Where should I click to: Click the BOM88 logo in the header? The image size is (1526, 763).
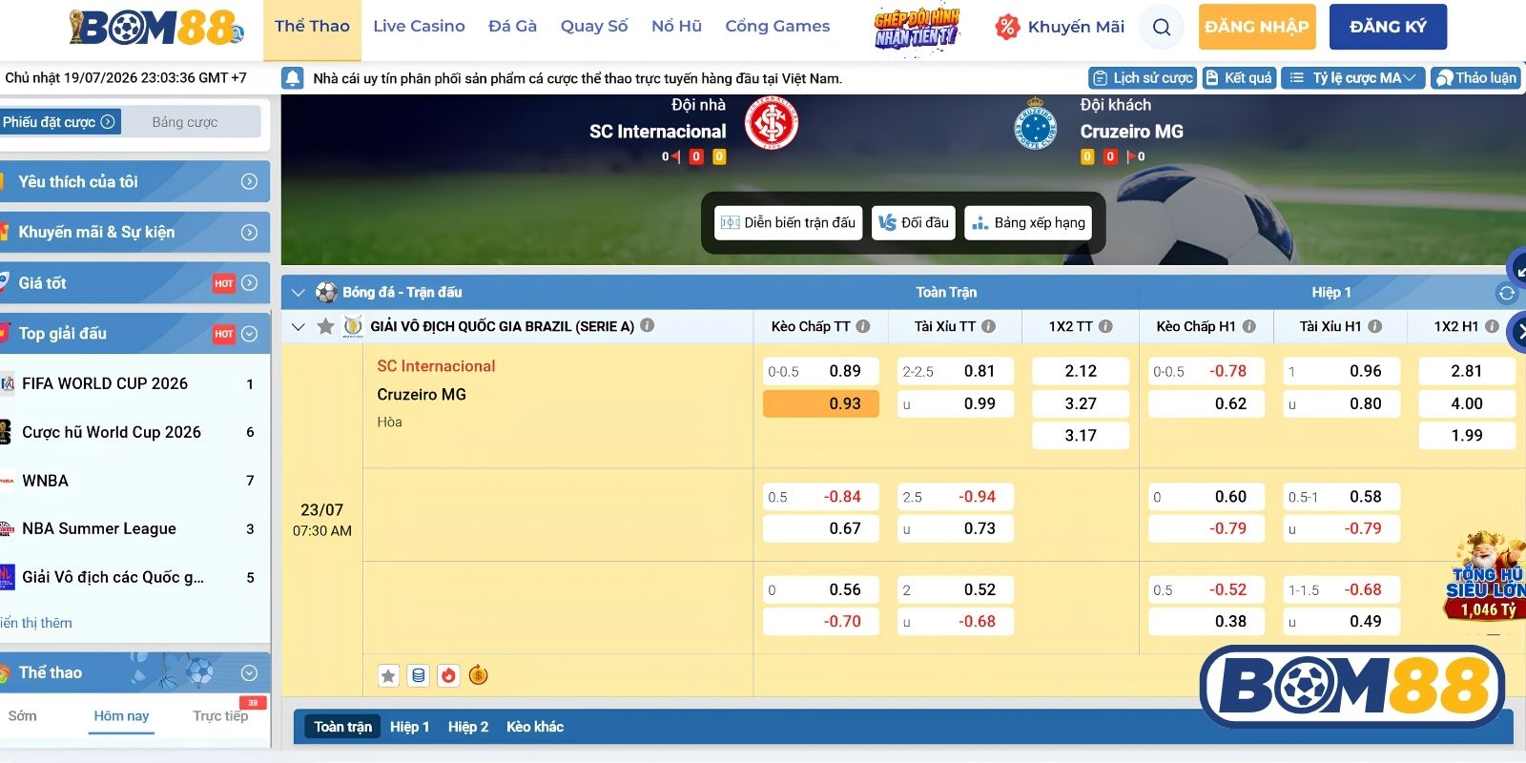pos(157,27)
